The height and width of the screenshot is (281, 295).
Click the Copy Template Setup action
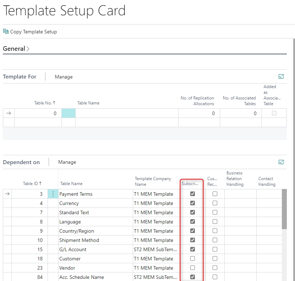coord(33,32)
